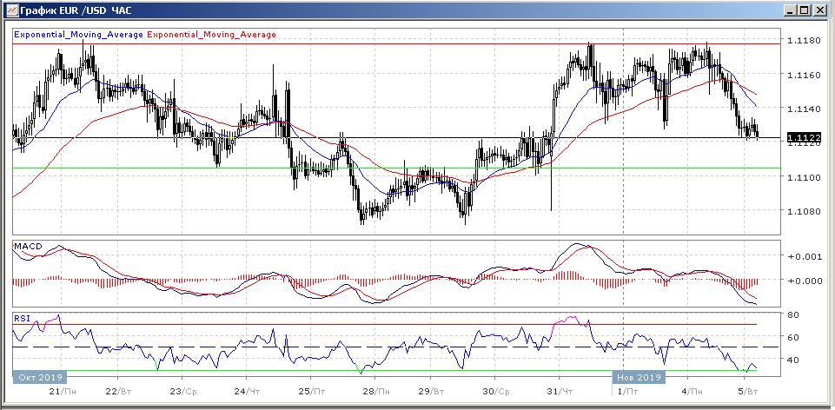
Task: Click the current price tag 1.1122
Action: click(804, 137)
